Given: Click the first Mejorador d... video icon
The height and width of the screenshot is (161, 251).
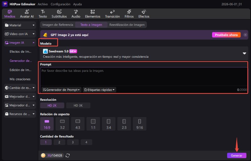Looking at the screenshot, I should pos(7,97).
